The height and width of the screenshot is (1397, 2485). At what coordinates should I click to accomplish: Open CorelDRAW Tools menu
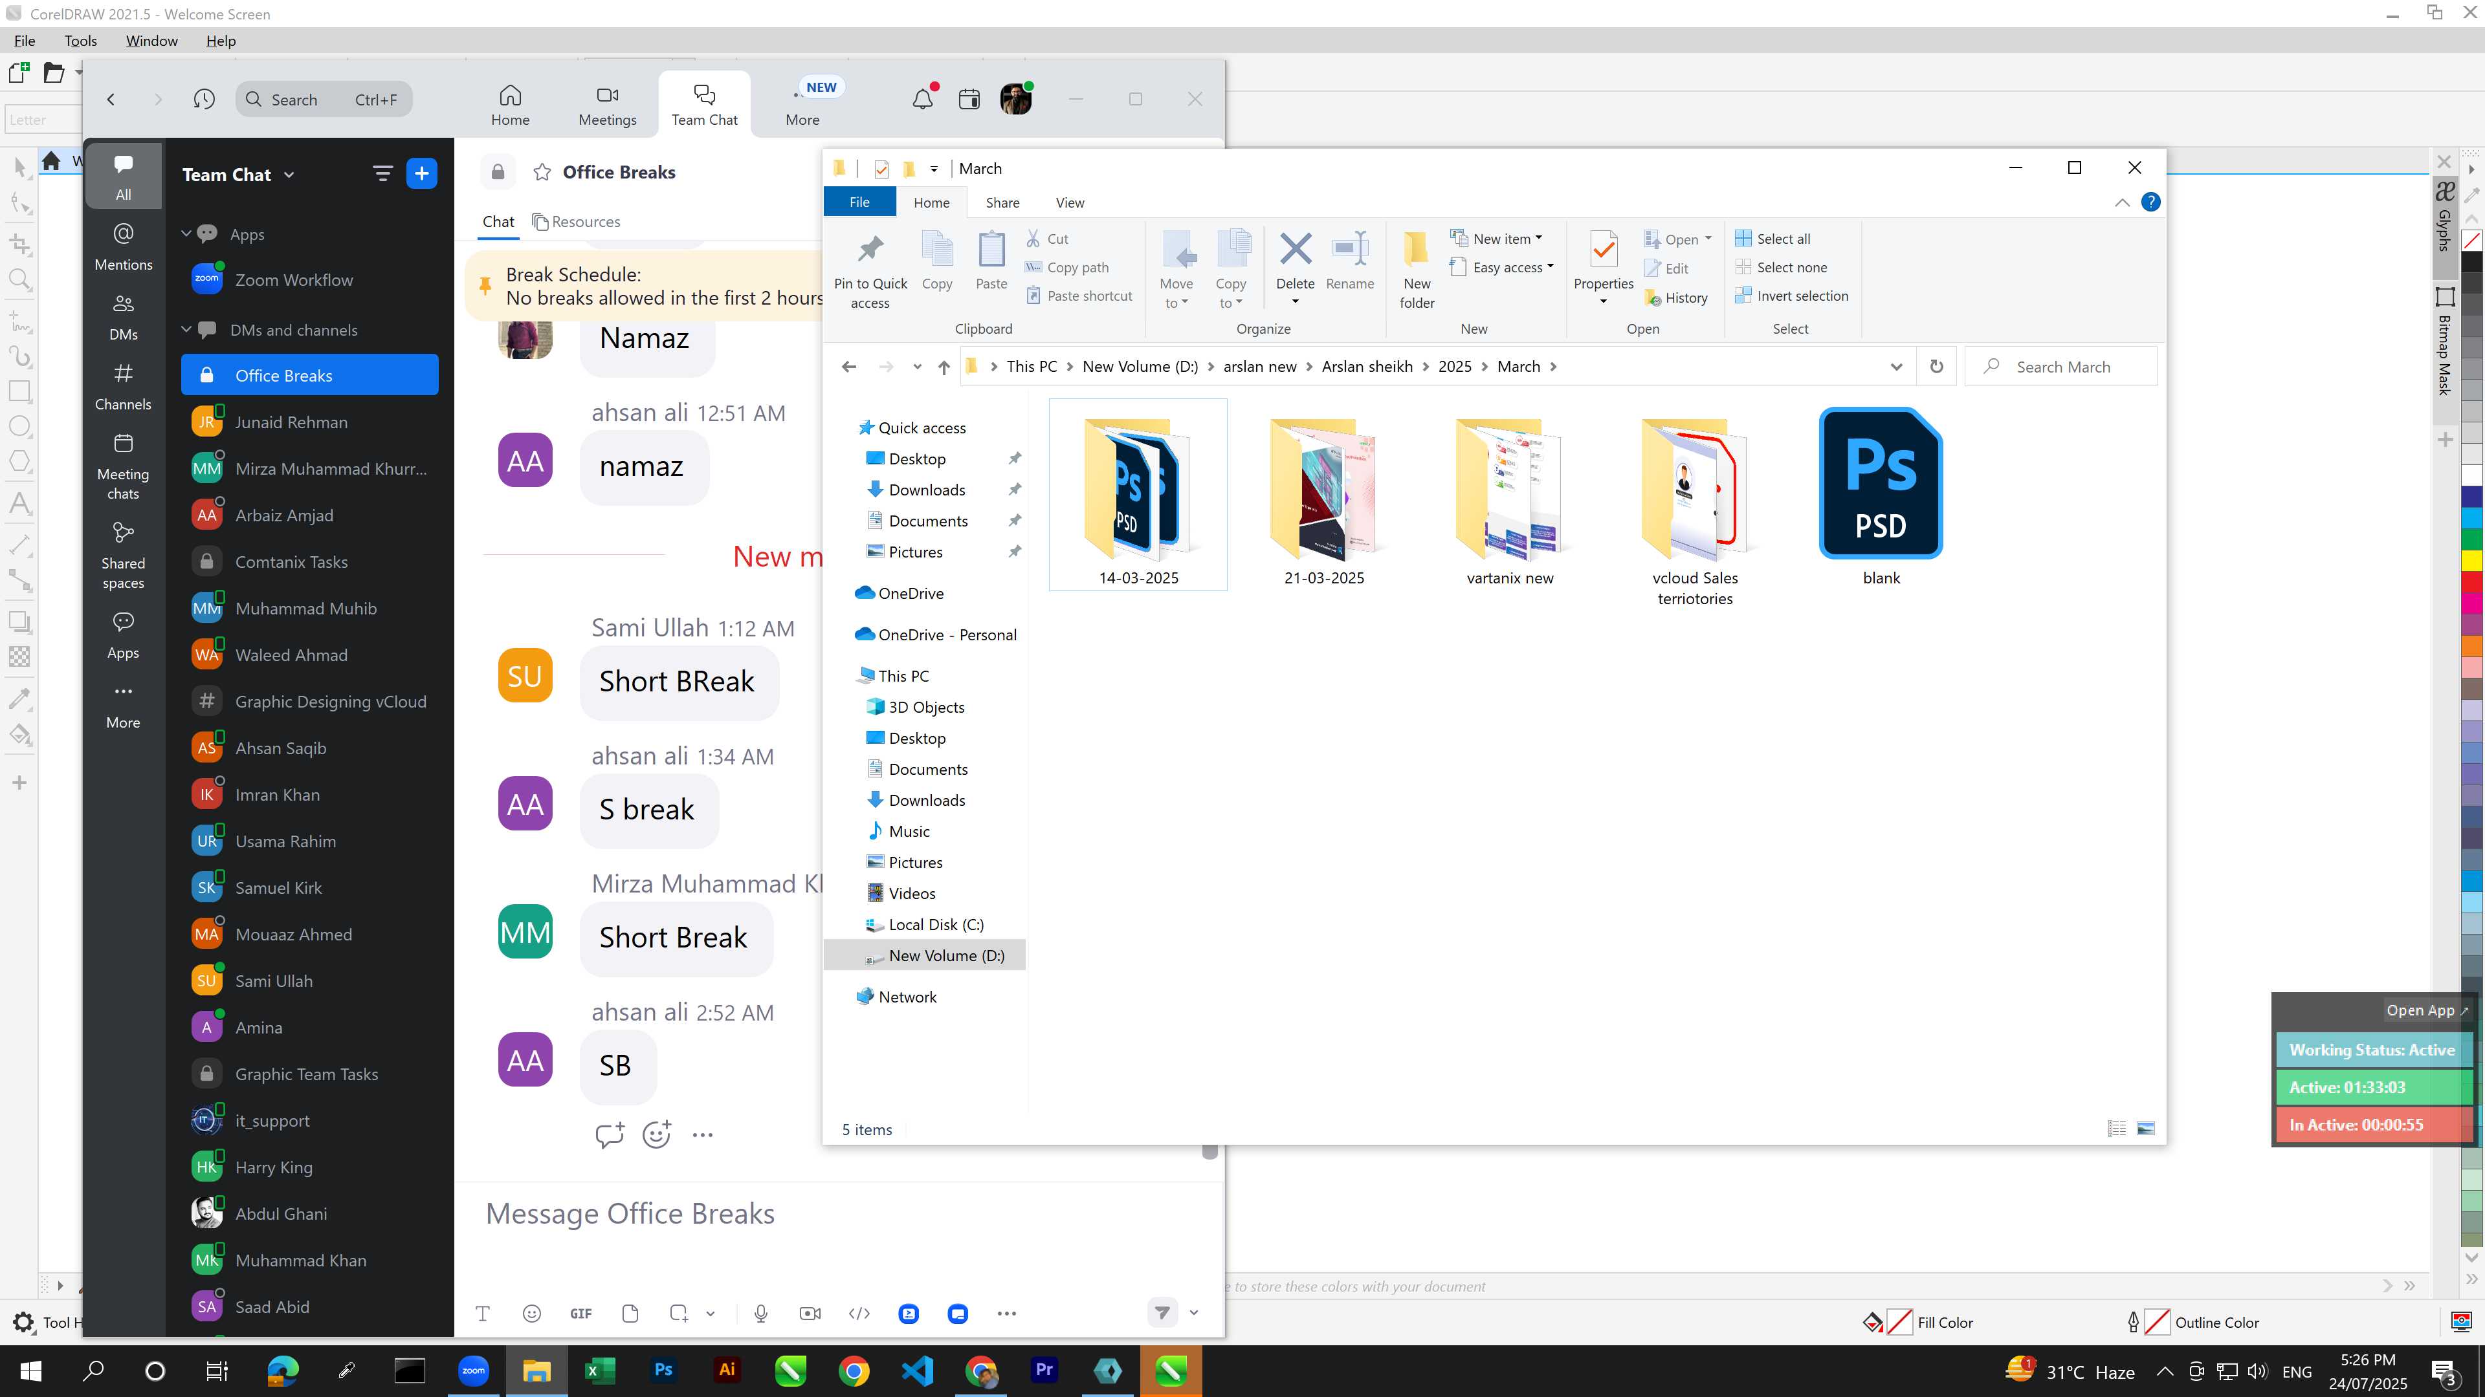coord(81,41)
